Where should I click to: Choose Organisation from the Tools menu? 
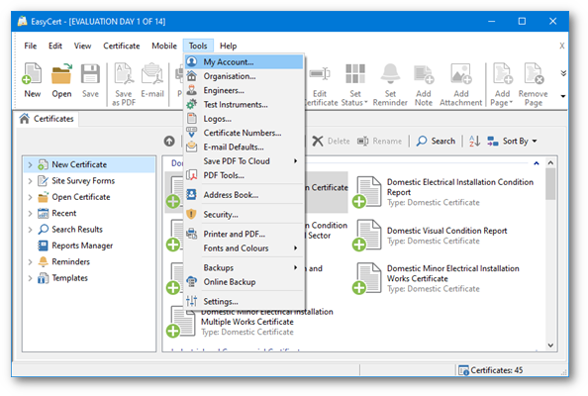pos(244,76)
